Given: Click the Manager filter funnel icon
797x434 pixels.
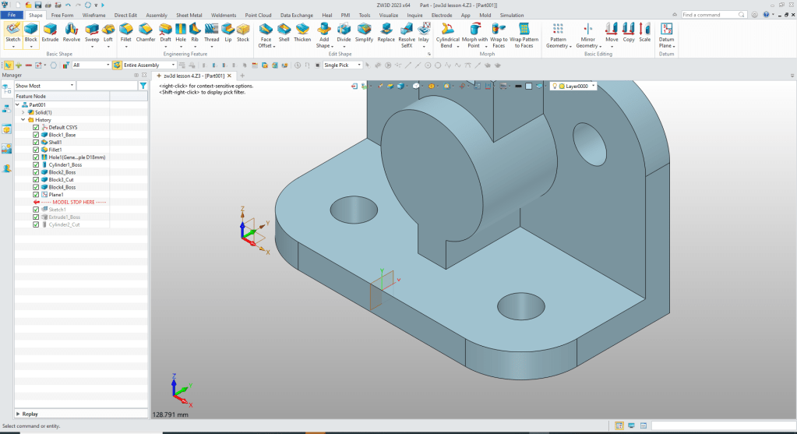Looking at the screenshot, I should click(x=143, y=86).
